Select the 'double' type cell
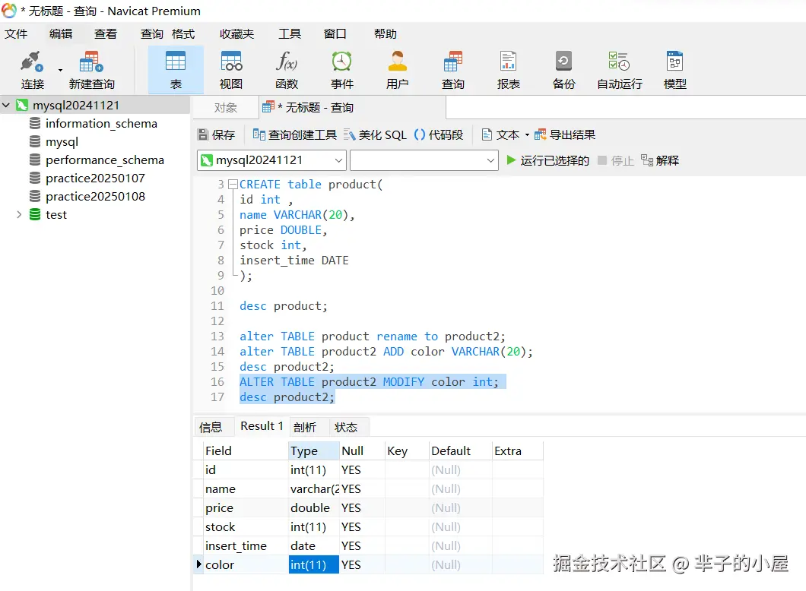 313,507
